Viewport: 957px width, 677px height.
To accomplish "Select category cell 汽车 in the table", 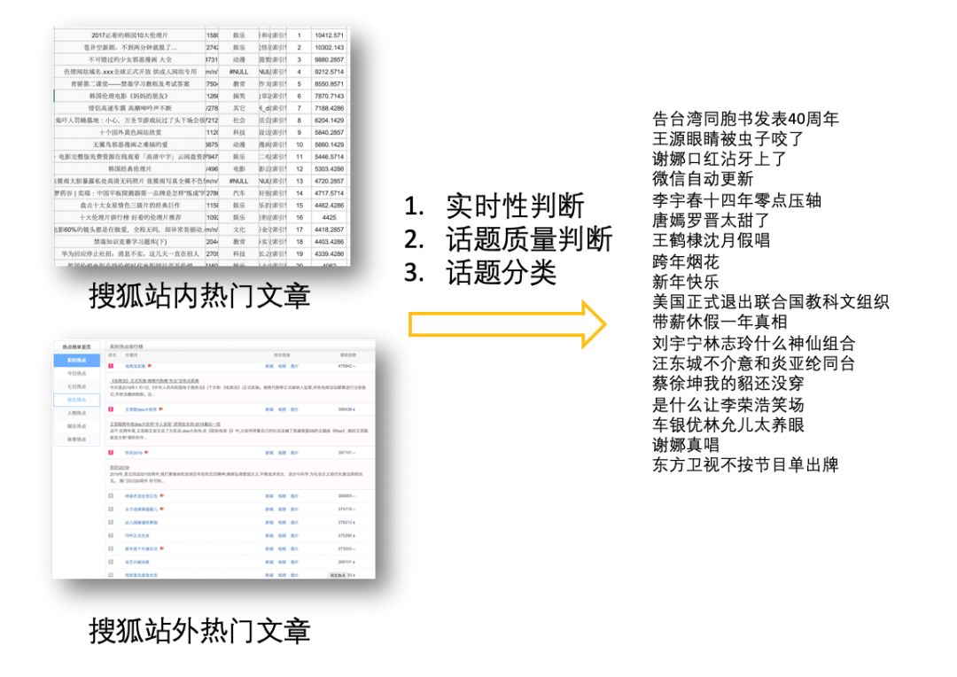I will tap(239, 193).
